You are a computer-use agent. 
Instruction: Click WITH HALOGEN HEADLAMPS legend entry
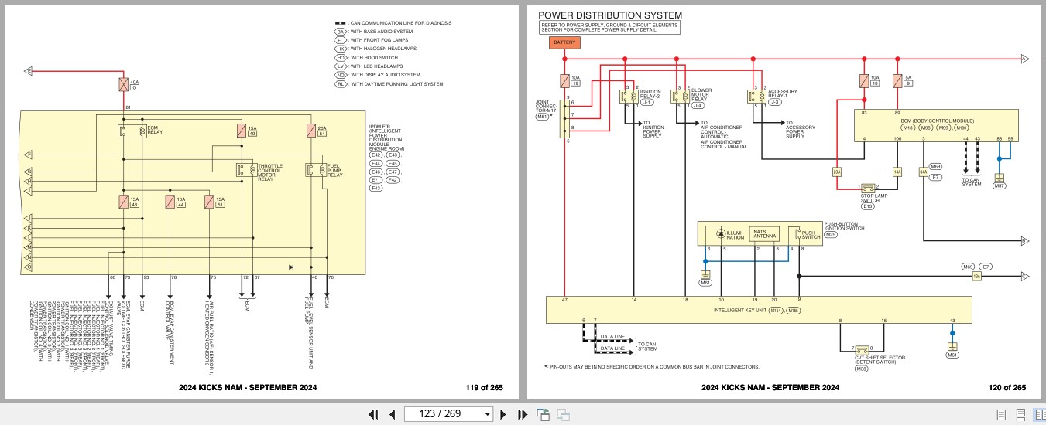376,49
